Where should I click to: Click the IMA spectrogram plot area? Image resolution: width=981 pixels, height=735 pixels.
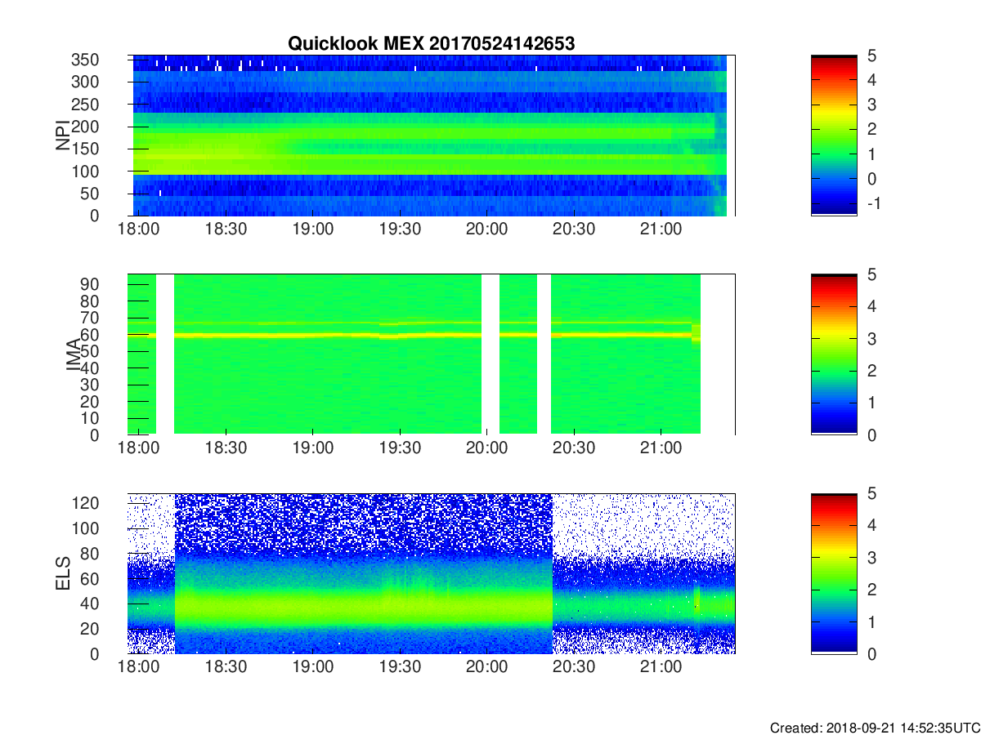tap(431, 354)
